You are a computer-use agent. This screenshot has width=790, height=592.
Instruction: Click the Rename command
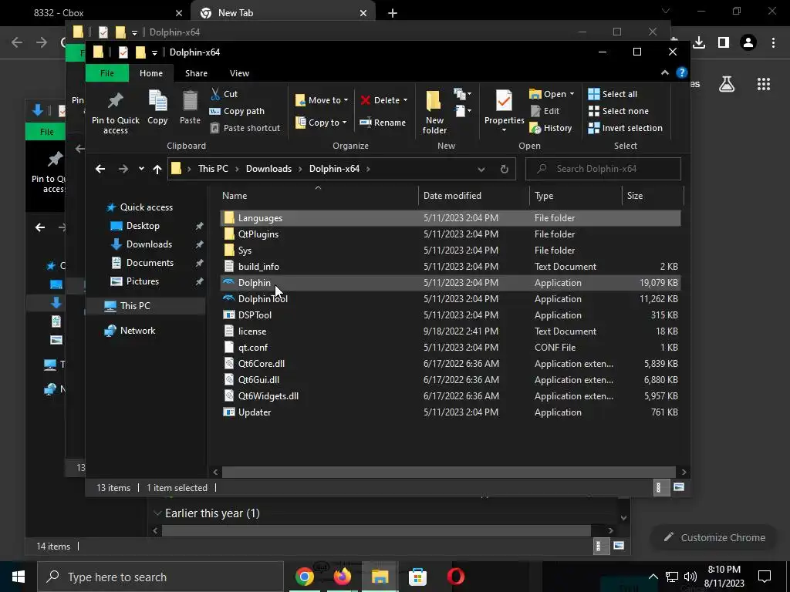[x=383, y=123]
